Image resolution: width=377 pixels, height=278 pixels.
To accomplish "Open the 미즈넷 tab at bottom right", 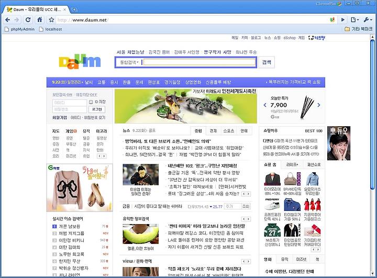I will [x=301, y=259].
